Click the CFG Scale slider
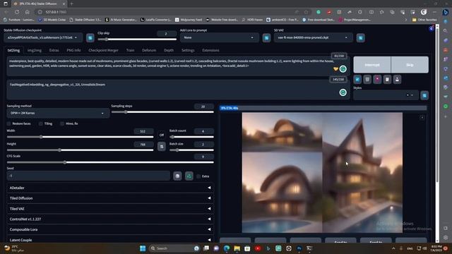452x254 pixels. 110,162
